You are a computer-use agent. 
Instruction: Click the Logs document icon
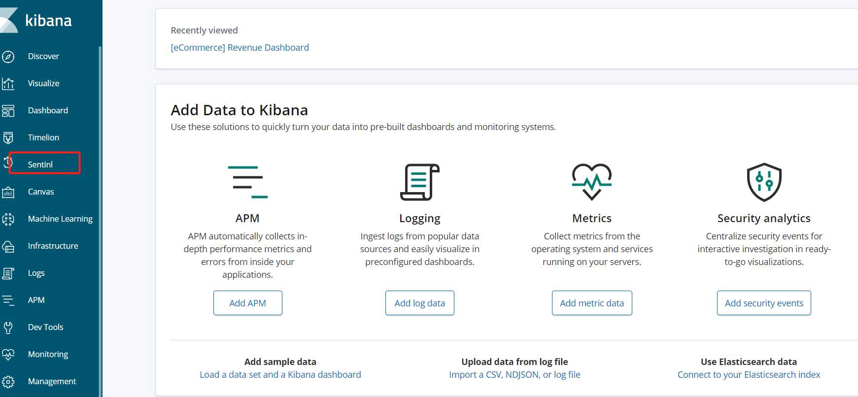(8, 273)
